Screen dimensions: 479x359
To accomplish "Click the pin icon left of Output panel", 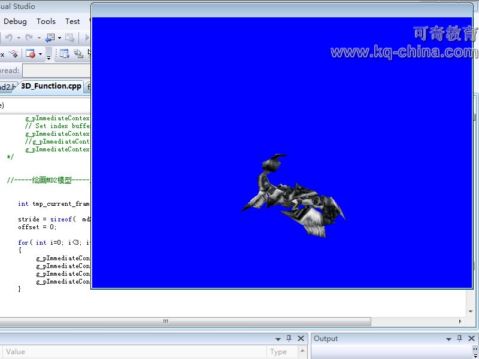I will 289,339.
